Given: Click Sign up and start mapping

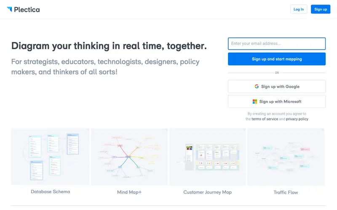Looking at the screenshot, I should point(277,59).
